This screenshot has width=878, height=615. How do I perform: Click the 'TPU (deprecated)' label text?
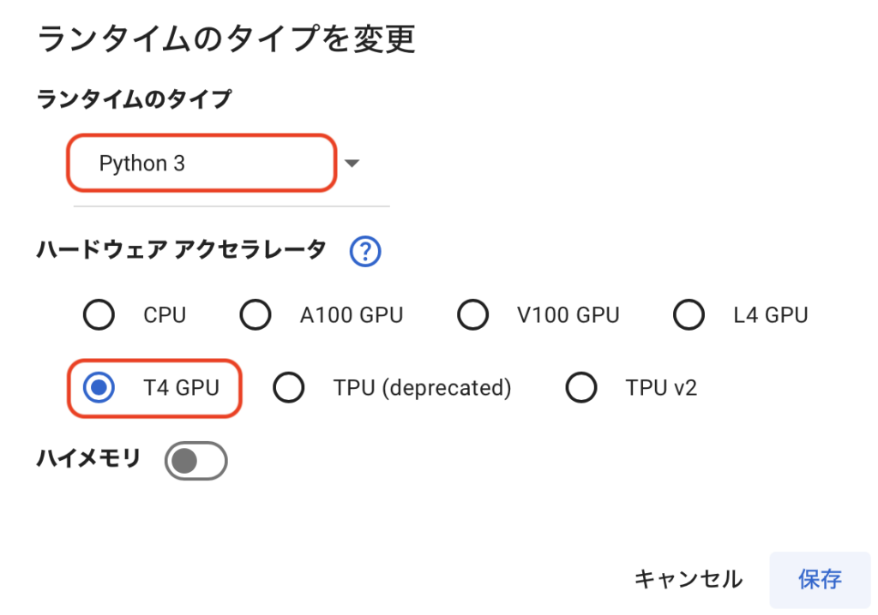coord(422,388)
